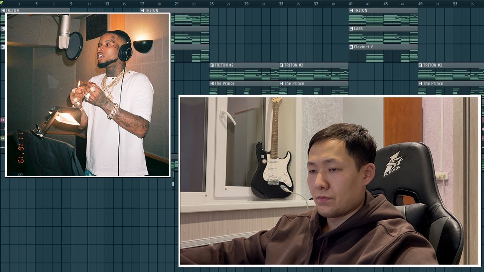The image size is (484, 272).
Task: Jump to bar 9 on the timeline ruler
Action: pyautogui.click(x=71, y=4)
